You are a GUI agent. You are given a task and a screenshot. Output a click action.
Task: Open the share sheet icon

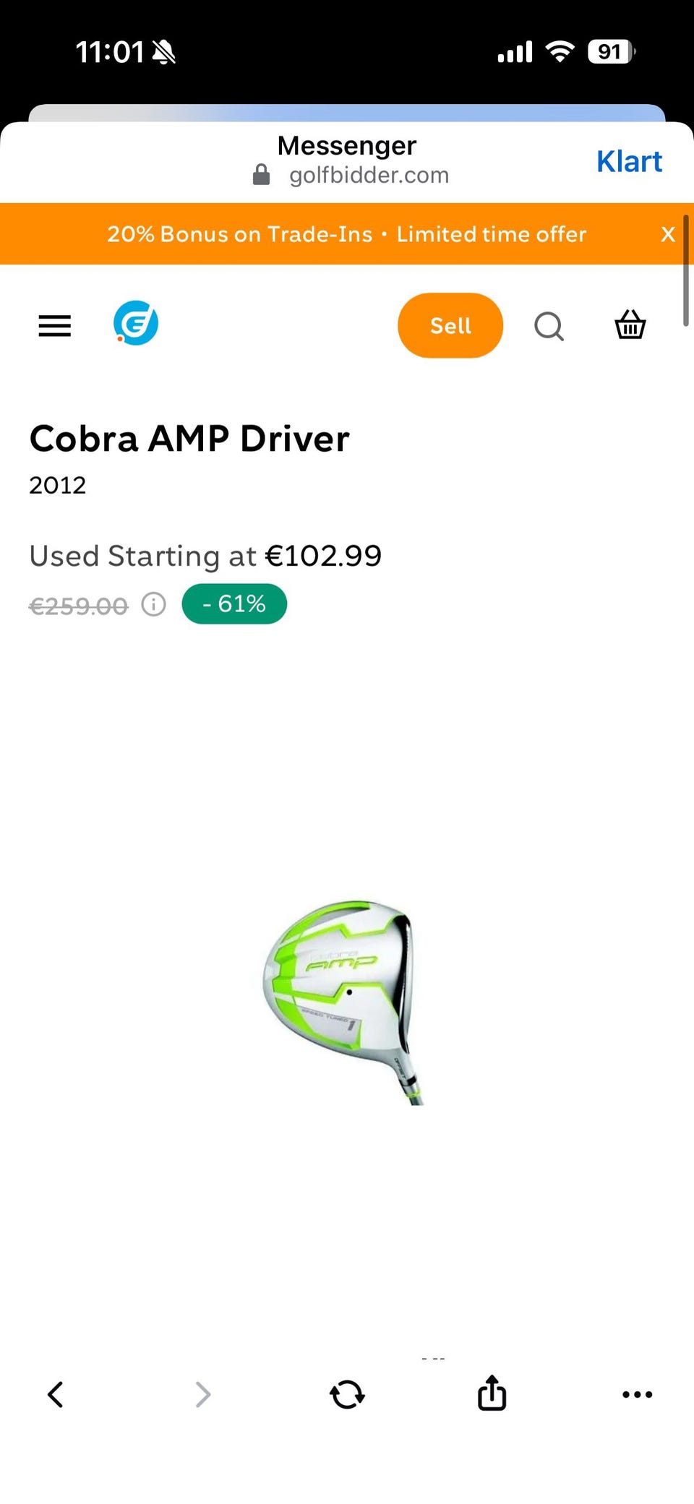(492, 1393)
